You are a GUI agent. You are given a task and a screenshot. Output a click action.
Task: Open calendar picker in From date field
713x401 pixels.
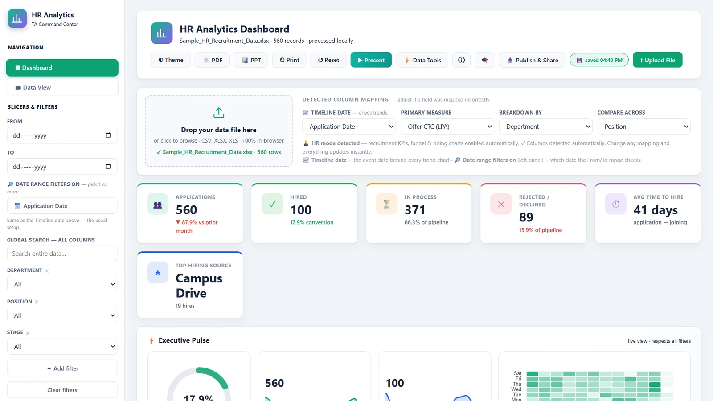(x=108, y=135)
